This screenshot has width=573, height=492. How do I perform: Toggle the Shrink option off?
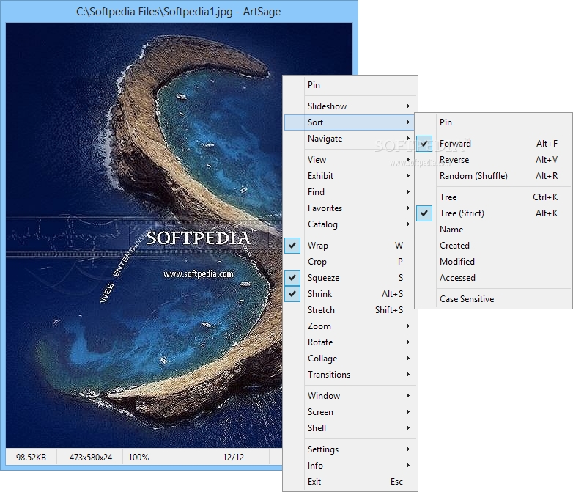pyautogui.click(x=350, y=294)
